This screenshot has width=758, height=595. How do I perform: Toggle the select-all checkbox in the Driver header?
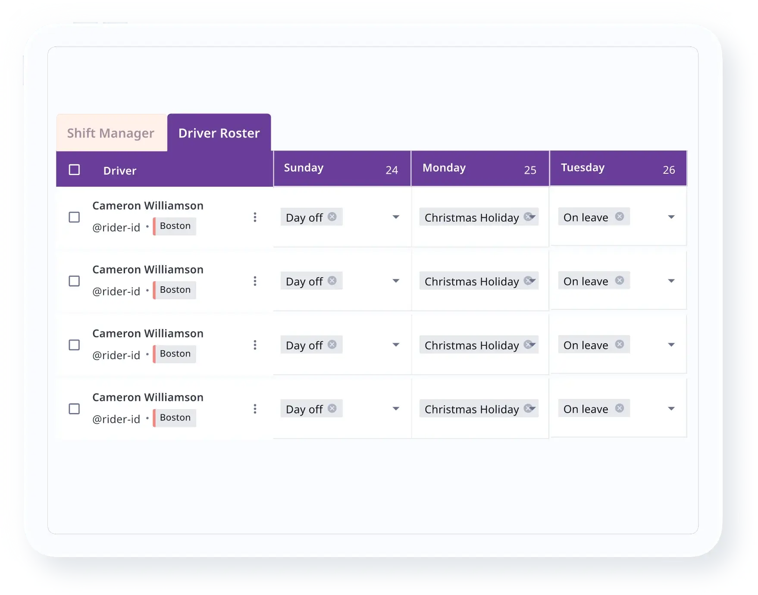coord(74,170)
